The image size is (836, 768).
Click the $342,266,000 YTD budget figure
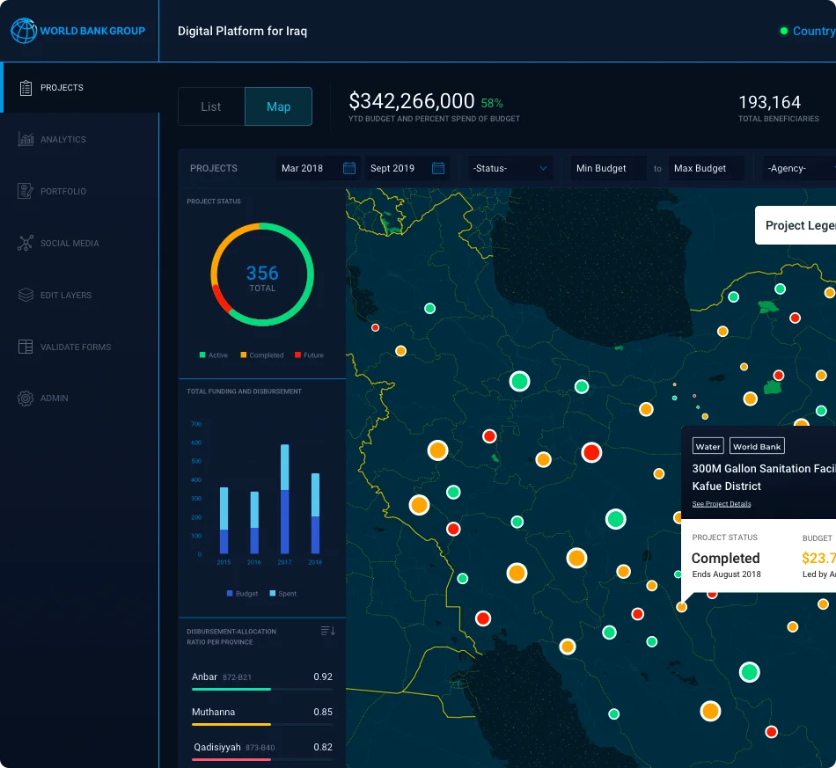[412, 101]
